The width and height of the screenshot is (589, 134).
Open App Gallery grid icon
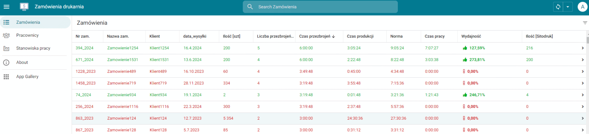point(6,77)
